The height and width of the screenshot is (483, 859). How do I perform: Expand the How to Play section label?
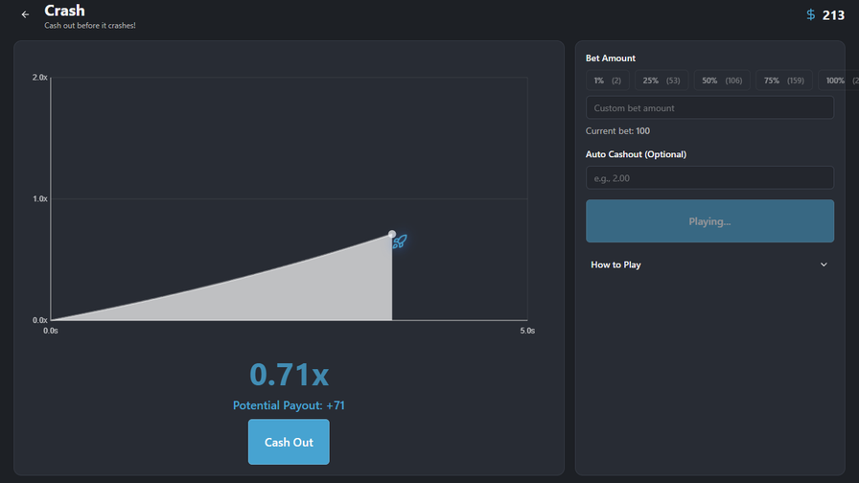tap(615, 264)
